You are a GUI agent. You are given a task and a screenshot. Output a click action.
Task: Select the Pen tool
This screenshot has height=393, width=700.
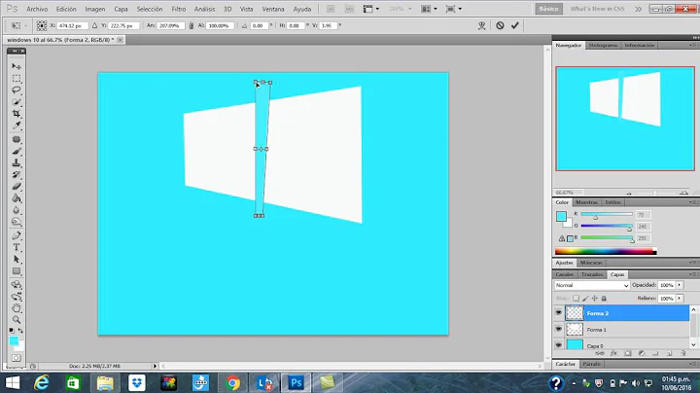pyautogui.click(x=17, y=235)
